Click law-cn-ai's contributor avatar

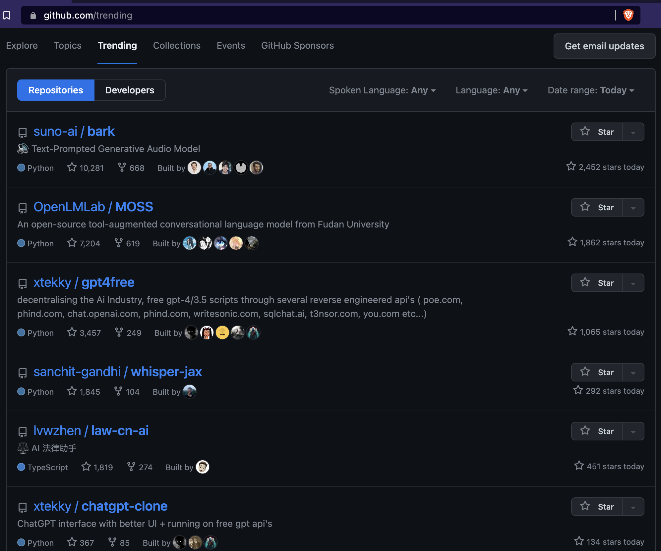point(203,467)
